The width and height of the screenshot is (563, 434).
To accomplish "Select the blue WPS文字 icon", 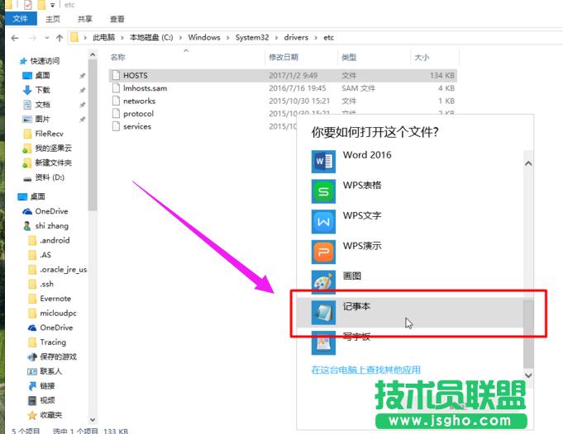I will point(323,221).
